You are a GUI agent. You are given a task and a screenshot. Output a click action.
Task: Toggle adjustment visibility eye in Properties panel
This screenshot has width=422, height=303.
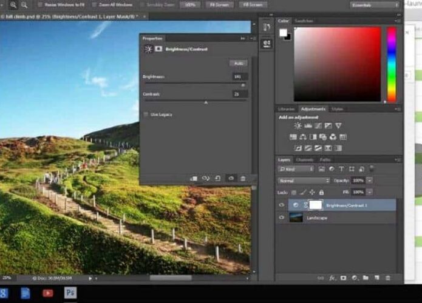pos(231,178)
